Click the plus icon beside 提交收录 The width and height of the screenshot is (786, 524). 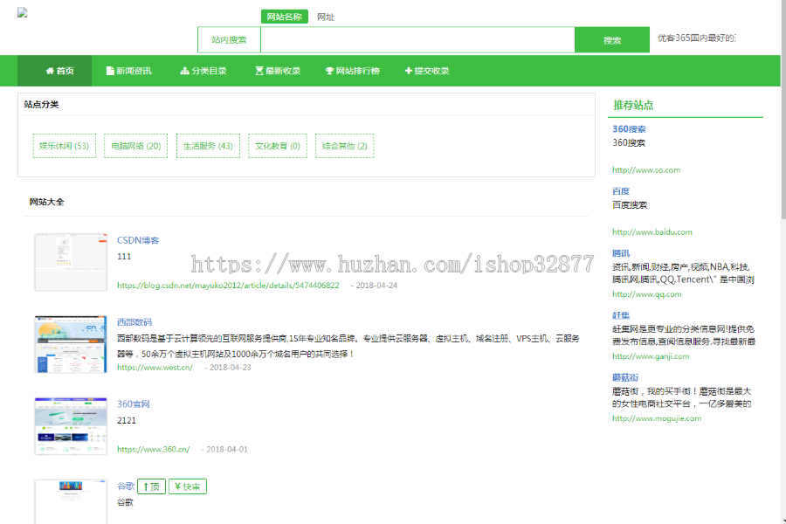click(409, 71)
